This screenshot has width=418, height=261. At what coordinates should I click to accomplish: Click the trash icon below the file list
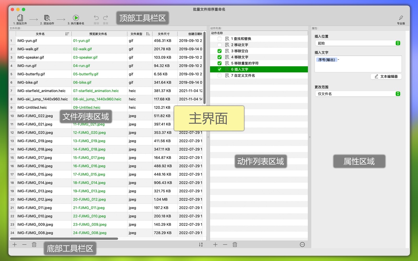click(x=34, y=245)
